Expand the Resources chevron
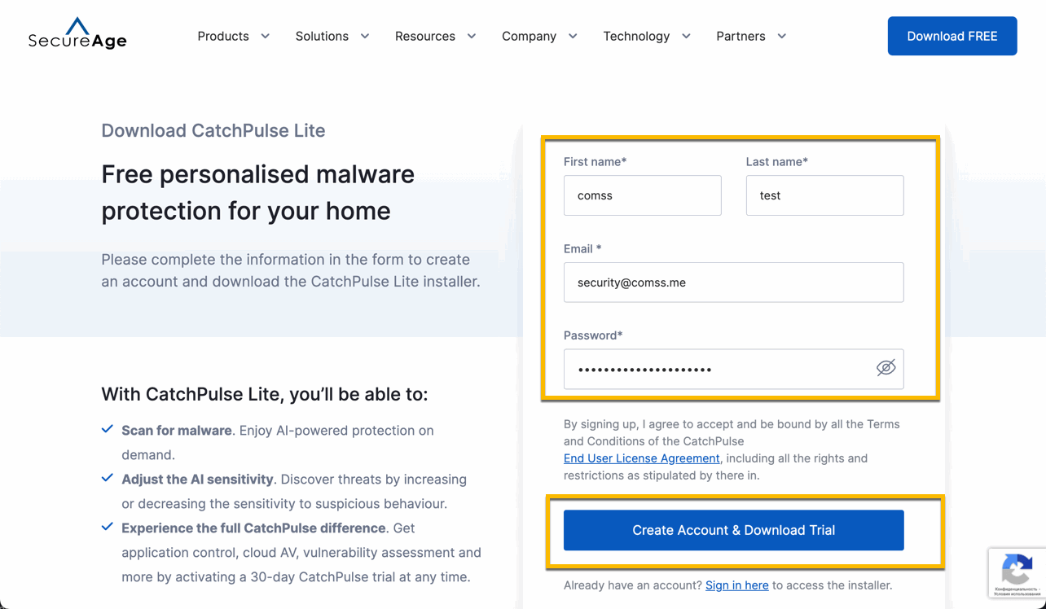Screen dimensions: 1046x609 pyautogui.click(x=472, y=37)
